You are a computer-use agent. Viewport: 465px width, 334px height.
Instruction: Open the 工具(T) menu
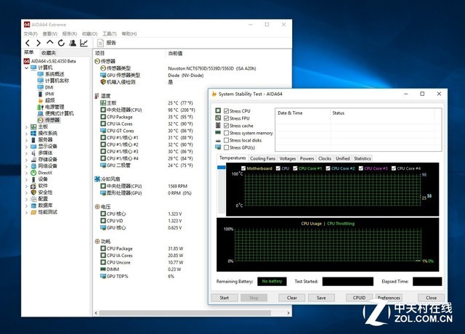[x=109, y=33]
